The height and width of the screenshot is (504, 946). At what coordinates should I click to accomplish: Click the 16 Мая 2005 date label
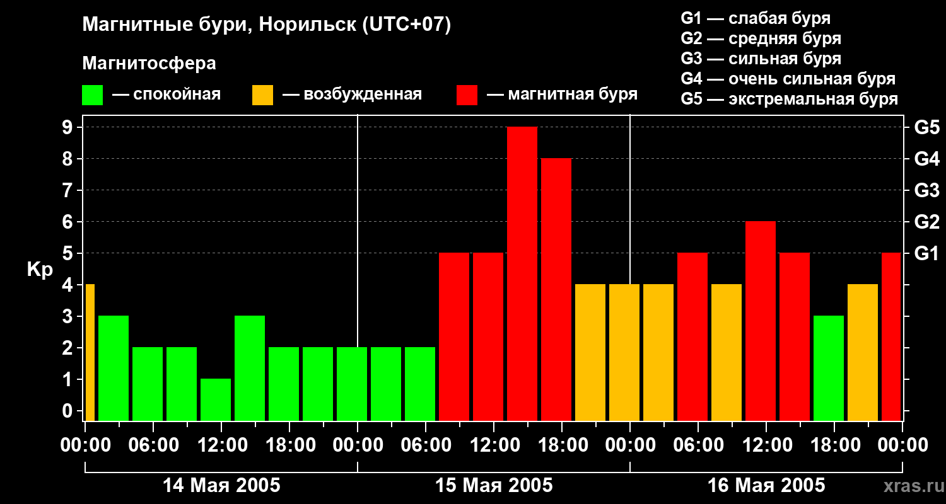(766, 486)
